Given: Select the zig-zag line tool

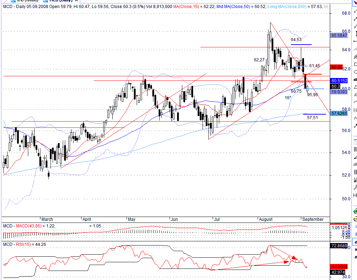Looking at the screenshot, I should 355,118.
